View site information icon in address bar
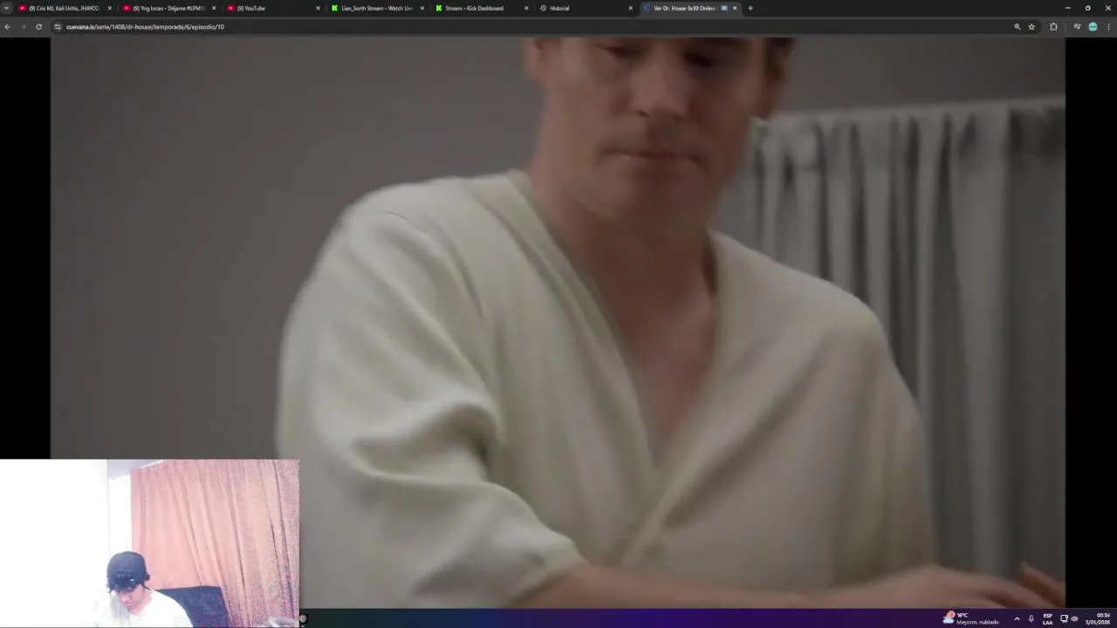1117x628 pixels. click(x=58, y=27)
